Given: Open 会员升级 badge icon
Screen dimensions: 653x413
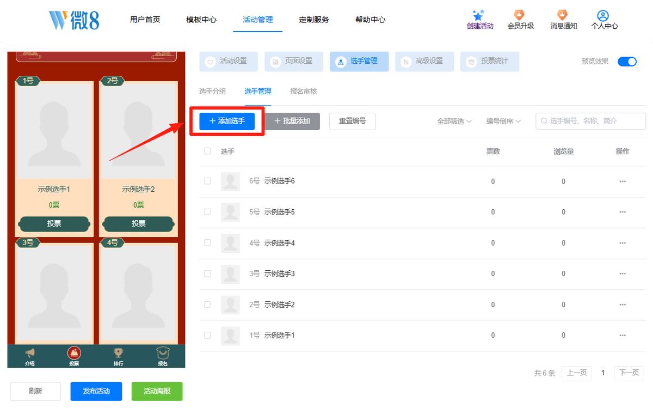Looking at the screenshot, I should [520, 15].
